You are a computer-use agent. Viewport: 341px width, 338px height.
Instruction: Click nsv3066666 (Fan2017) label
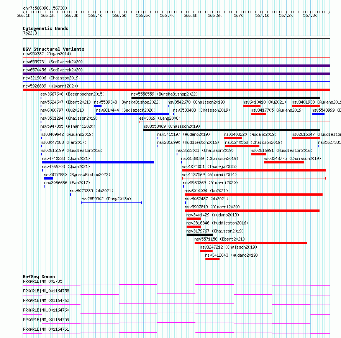point(67,183)
